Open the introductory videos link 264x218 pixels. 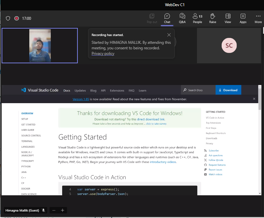[163, 162]
